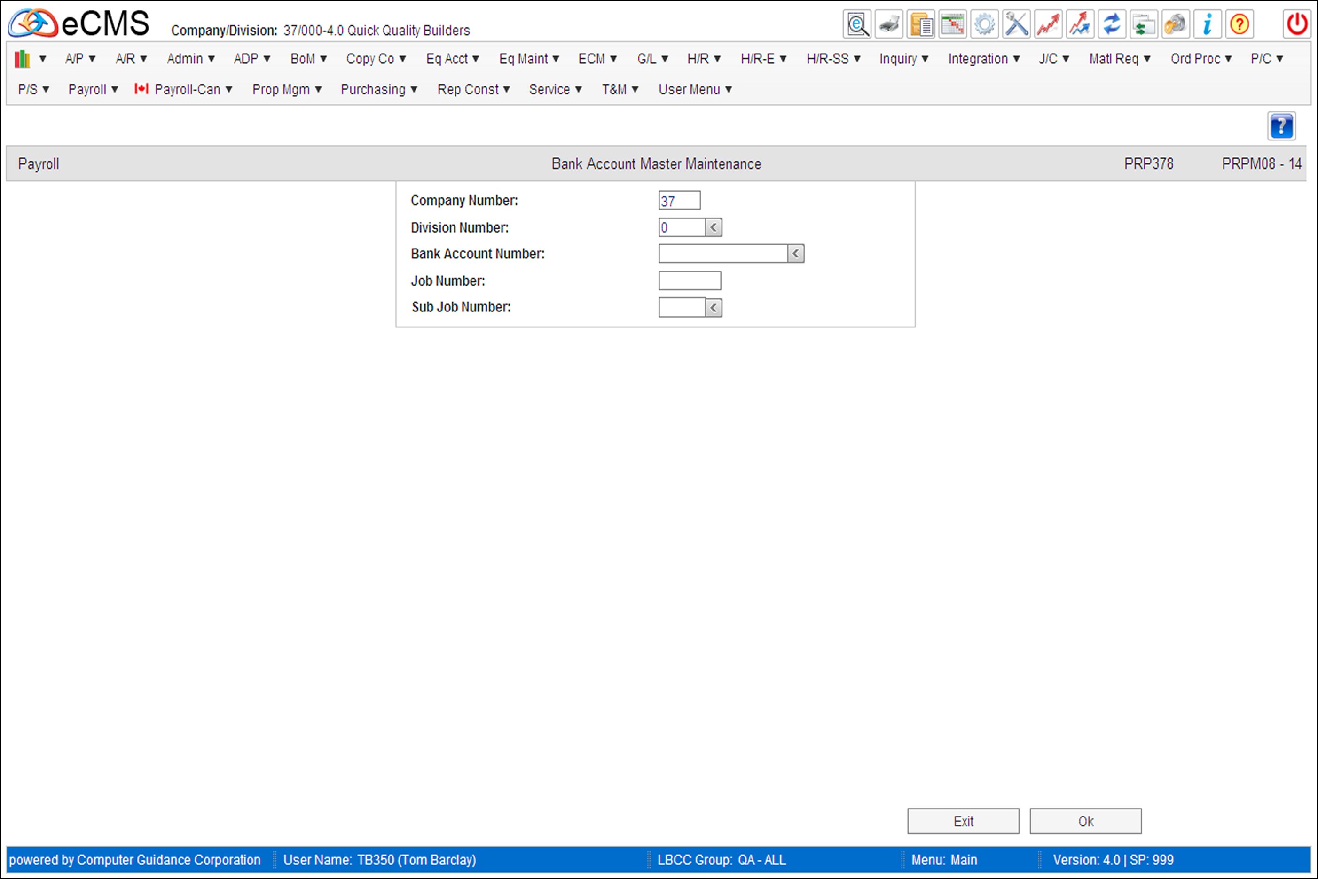This screenshot has width=1318, height=879.
Task: Expand the Ord Proc menu
Action: (x=1201, y=58)
